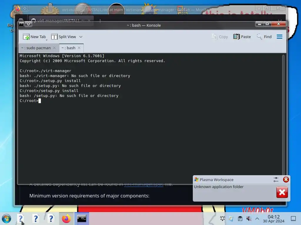301x225 pixels.
Task: Click the Split View button
Action: point(63,37)
